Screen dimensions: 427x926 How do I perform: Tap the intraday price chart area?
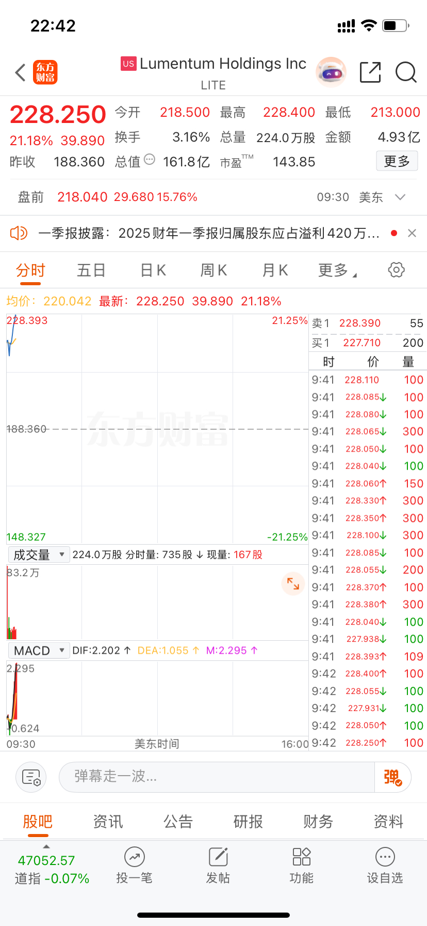tap(157, 429)
